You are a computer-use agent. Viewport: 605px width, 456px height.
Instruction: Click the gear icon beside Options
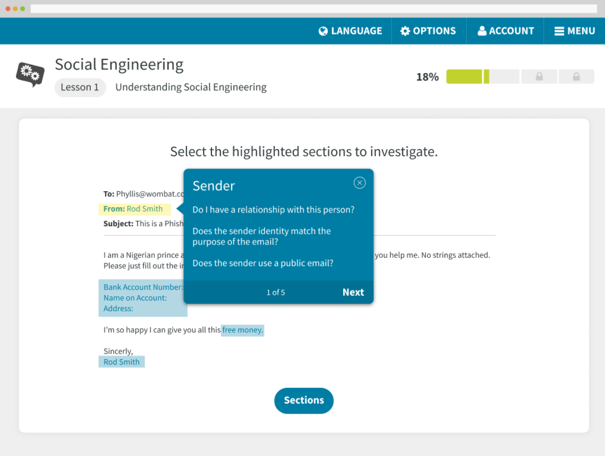tap(405, 31)
